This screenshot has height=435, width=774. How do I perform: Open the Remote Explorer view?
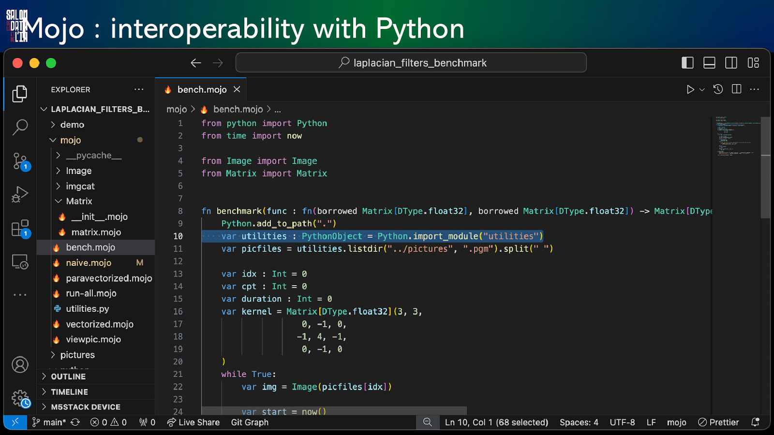20,261
